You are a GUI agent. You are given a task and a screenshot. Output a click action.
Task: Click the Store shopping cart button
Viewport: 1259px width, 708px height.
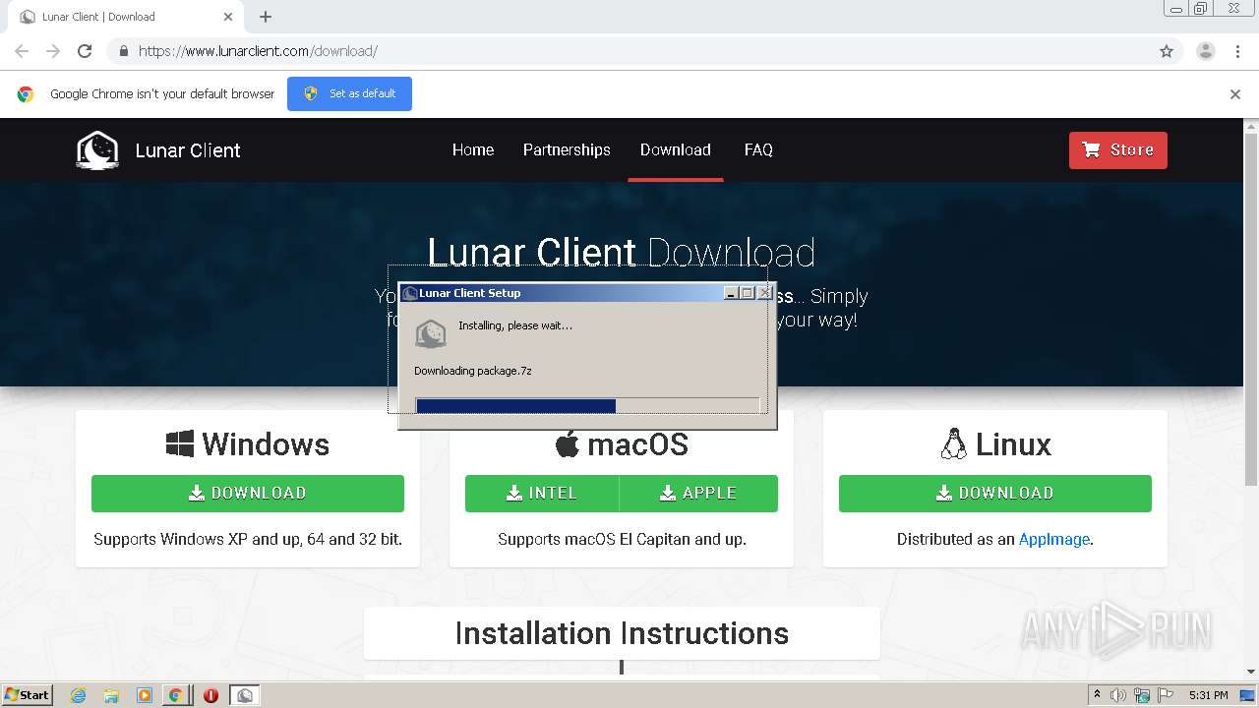[x=1117, y=150]
